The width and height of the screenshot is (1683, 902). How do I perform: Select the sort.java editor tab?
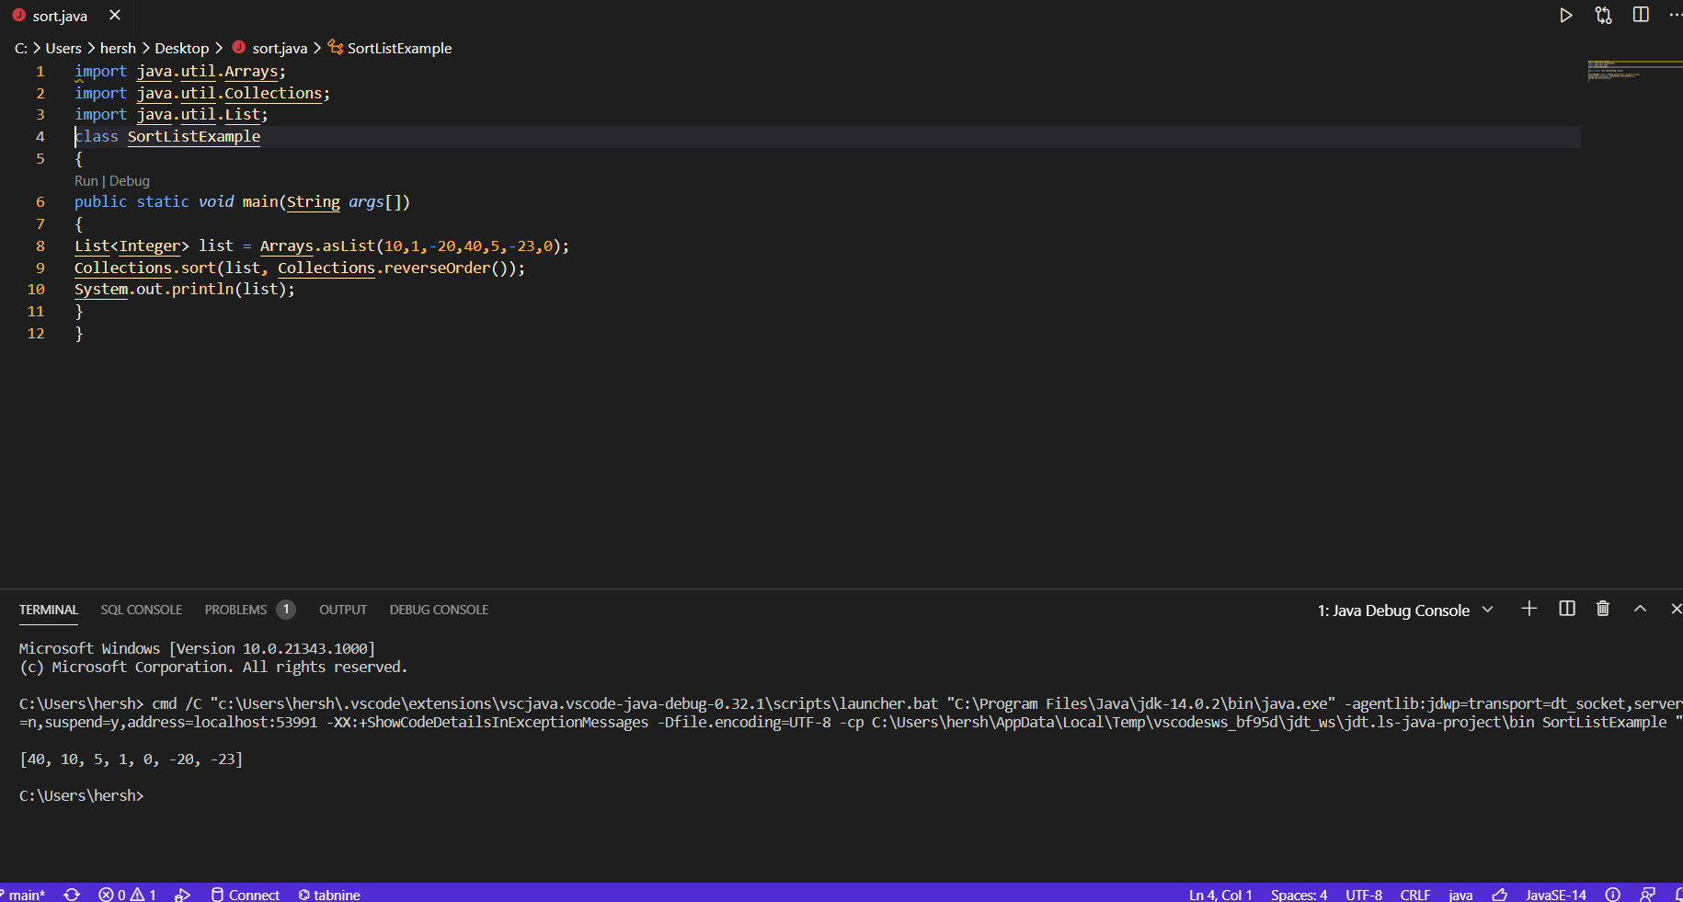[60, 16]
